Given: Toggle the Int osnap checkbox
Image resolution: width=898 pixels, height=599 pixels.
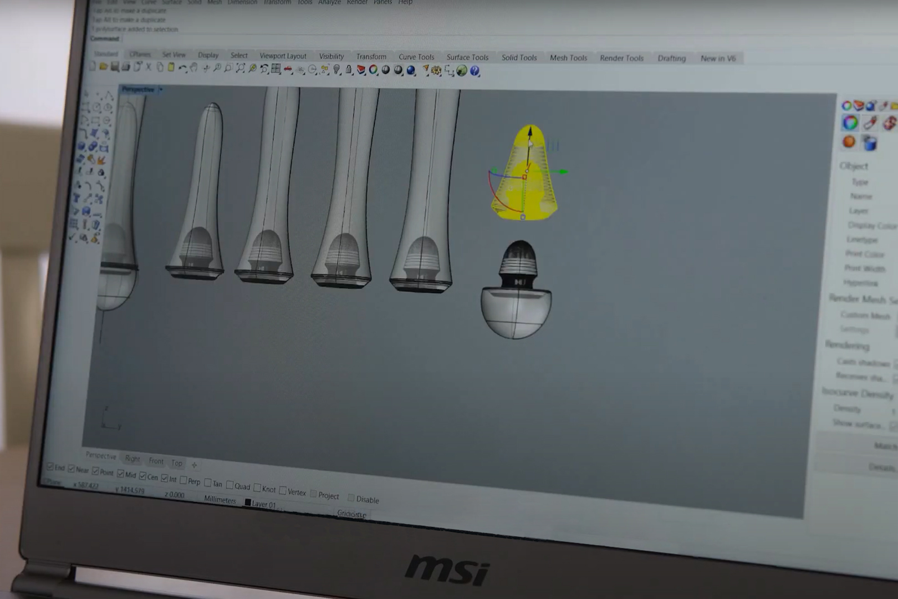Looking at the screenshot, I should click(x=164, y=478).
